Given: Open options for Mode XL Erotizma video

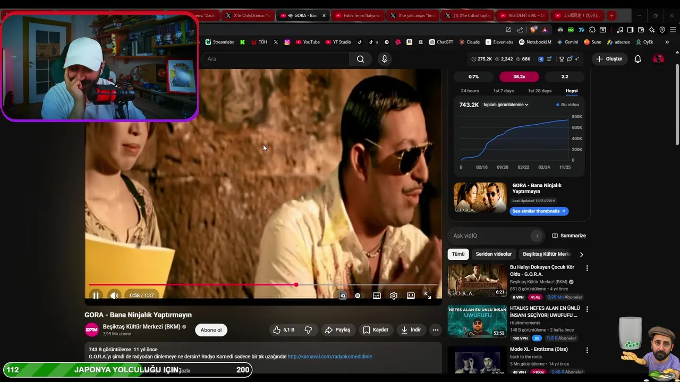Looking at the screenshot, I should [x=587, y=350].
